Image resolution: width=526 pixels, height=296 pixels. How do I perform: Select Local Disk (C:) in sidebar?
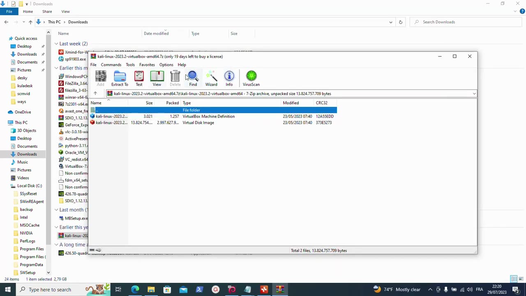pyautogui.click(x=30, y=186)
